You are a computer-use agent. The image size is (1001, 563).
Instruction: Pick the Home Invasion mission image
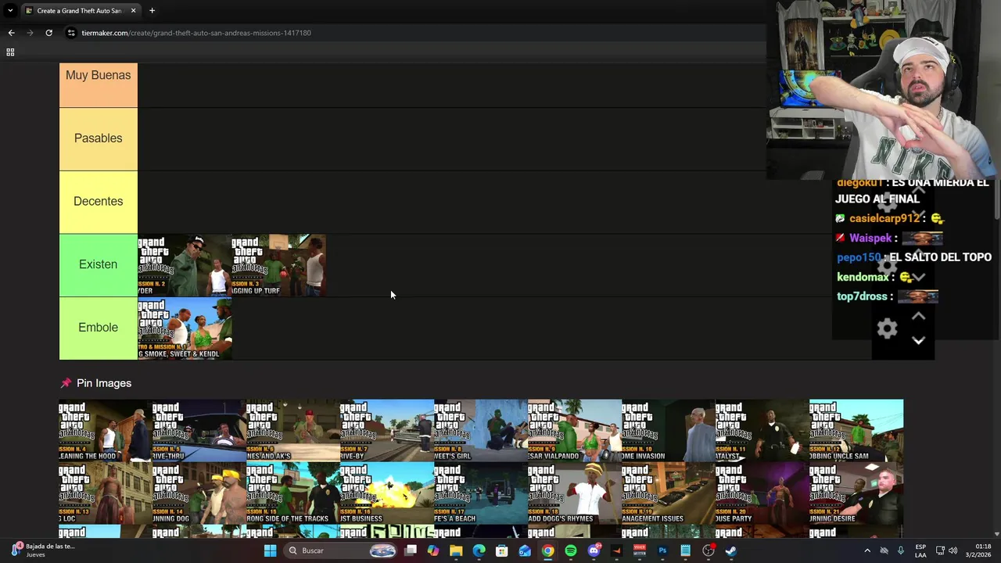[669, 430]
